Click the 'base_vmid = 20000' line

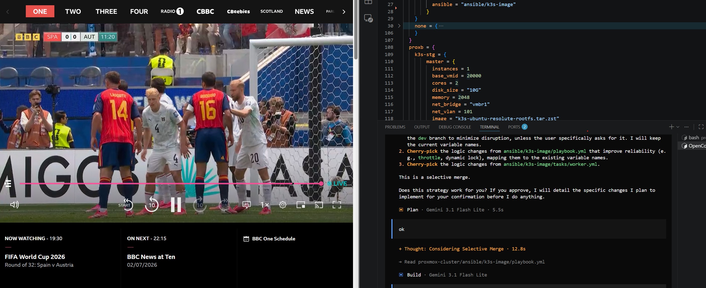coord(456,76)
